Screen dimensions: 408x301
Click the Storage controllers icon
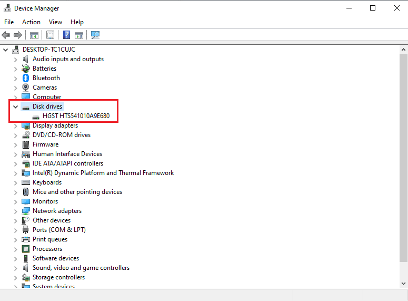tap(26, 277)
